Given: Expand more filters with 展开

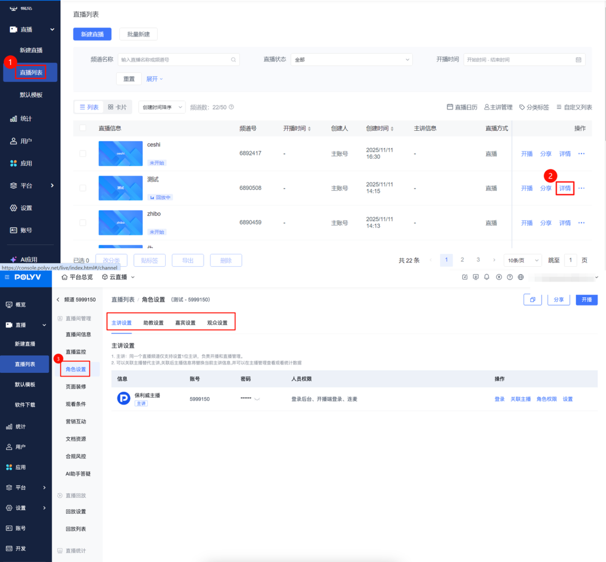Looking at the screenshot, I should click(x=154, y=79).
